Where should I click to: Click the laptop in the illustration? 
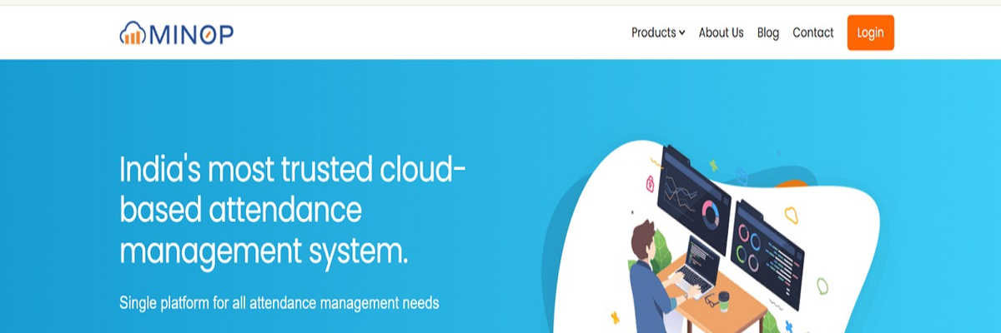click(x=695, y=266)
